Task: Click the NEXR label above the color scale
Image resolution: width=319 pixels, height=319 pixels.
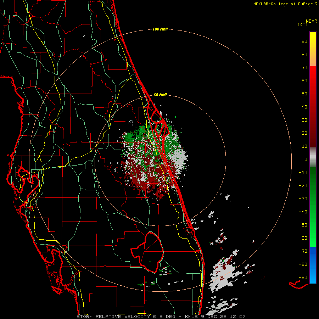Action: tap(312, 21)
